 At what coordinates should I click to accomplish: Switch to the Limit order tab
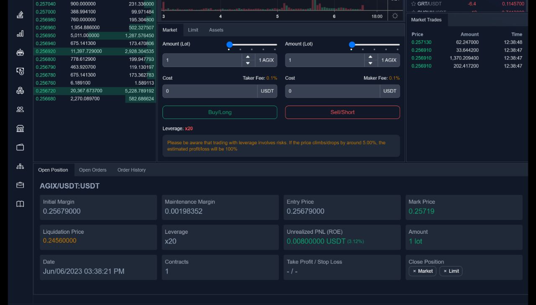tap(193, 30)
